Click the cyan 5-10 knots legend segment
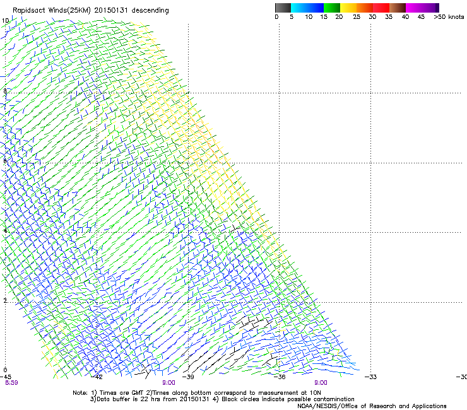The width and height of the screenshot is (467, 410). (299, 8)
